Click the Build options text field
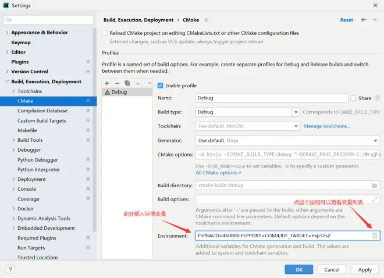 point(287,199)
